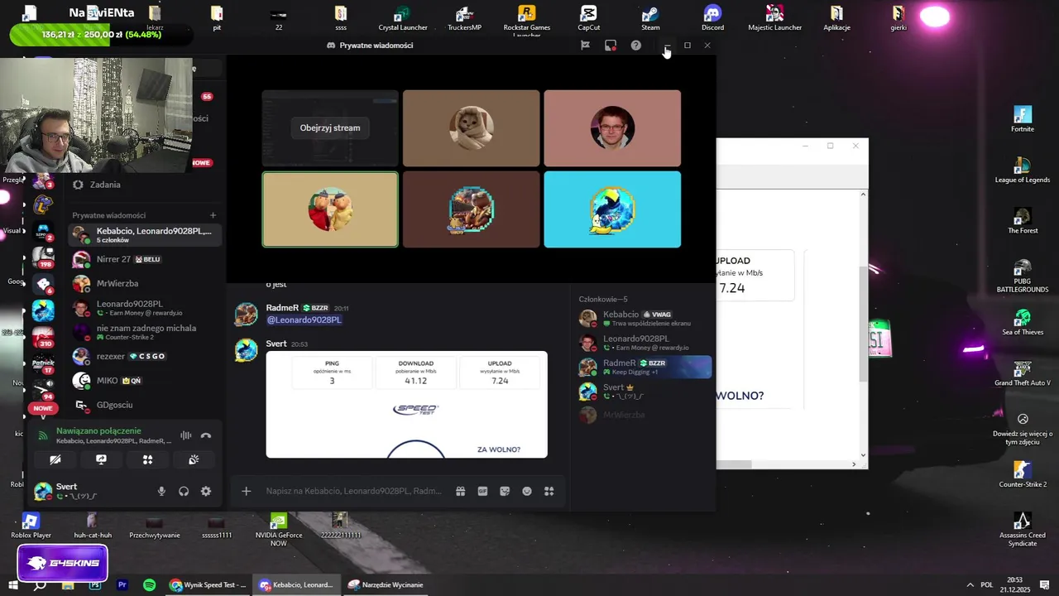Deafen with the headphones icon
Image resolution: width=1059 pixels, height=596 pixels.
[x=184, y=491]
